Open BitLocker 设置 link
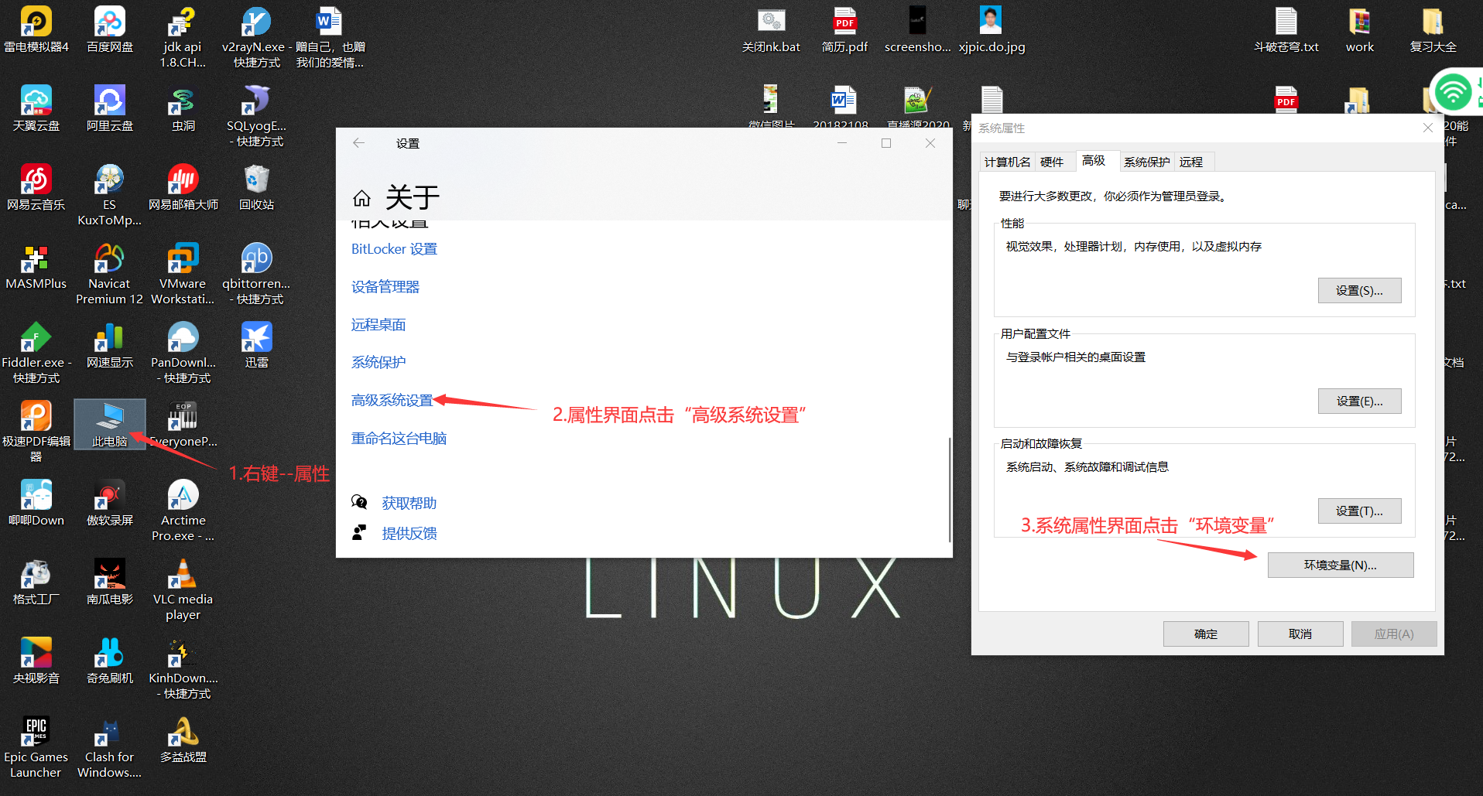The image size is (1483, 796). [x=394, y=249]
